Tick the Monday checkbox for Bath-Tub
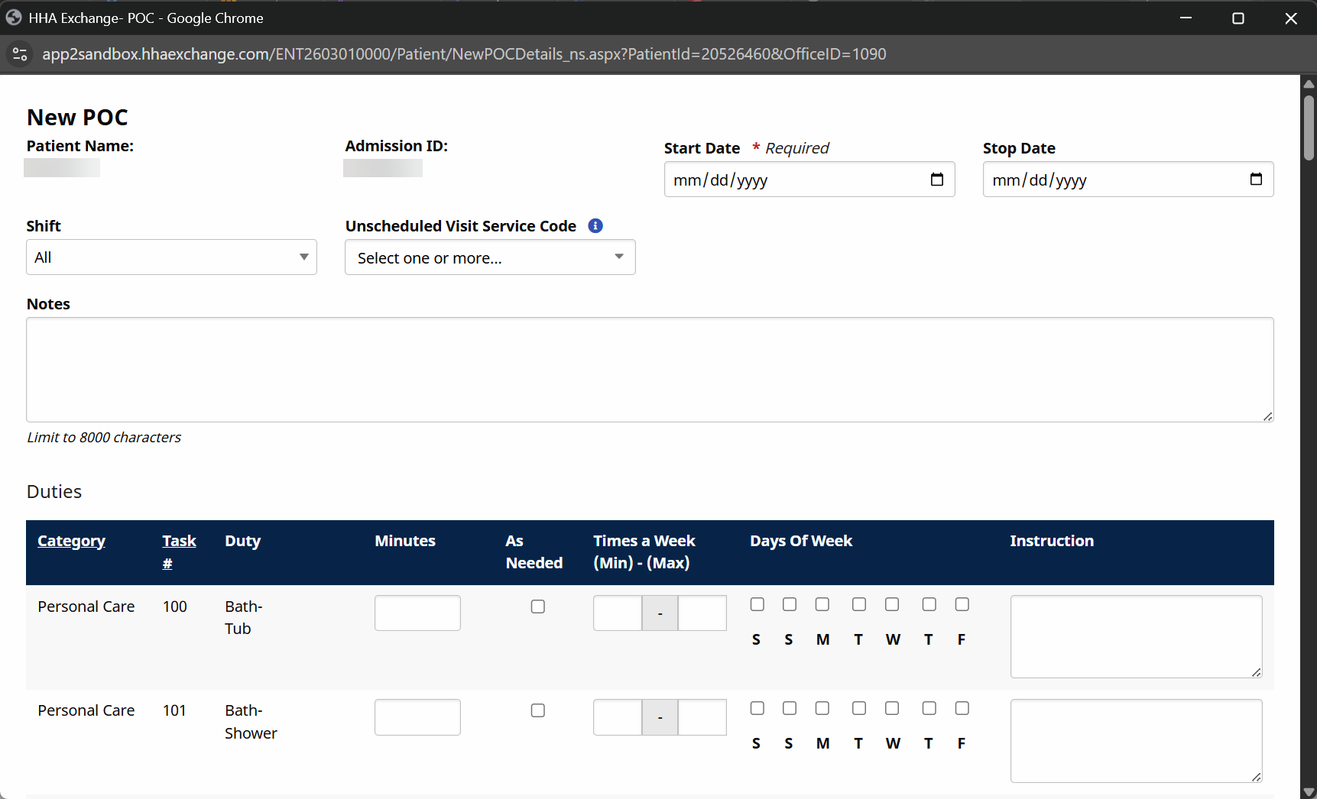Image resolution: width=1317 pixels, height=799 pixels. pyautogui.click(x=822, y=604)
